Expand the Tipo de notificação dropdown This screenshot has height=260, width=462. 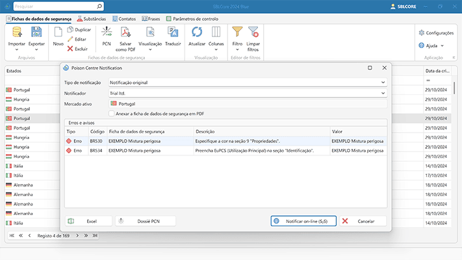click(383, 83)
